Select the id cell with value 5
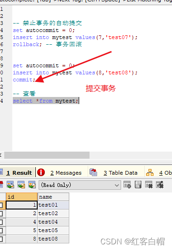This screenshot has height=250, width=172. 22,230
